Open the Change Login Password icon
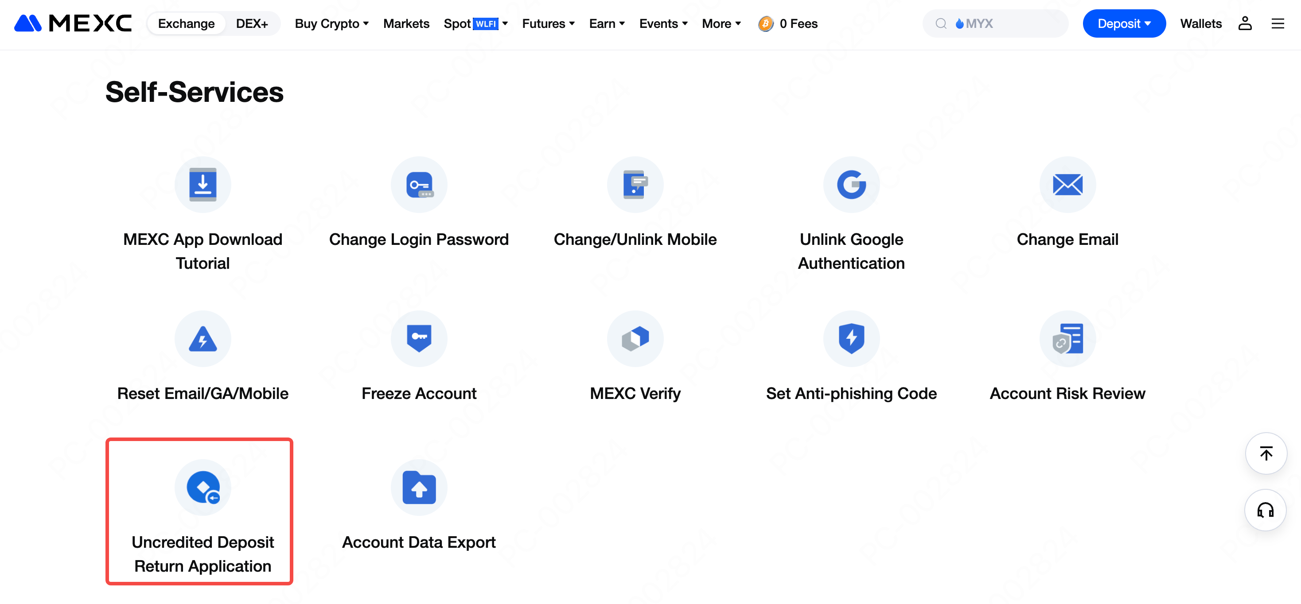The width and height of the screenshot is (1301, 604). [x=419, y=185]
